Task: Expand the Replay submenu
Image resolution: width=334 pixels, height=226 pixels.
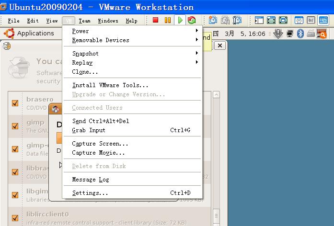Action: [132, 63]
